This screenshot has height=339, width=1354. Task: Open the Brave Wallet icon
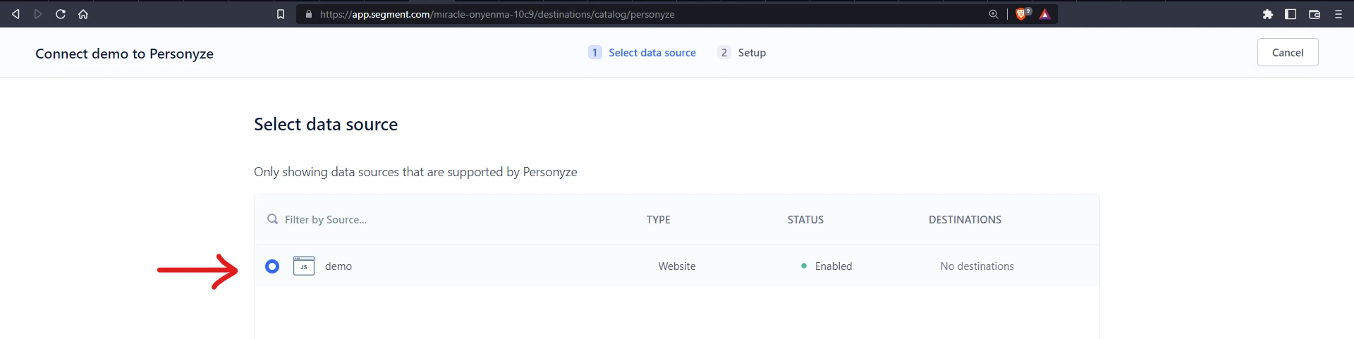click(1315, 14)
